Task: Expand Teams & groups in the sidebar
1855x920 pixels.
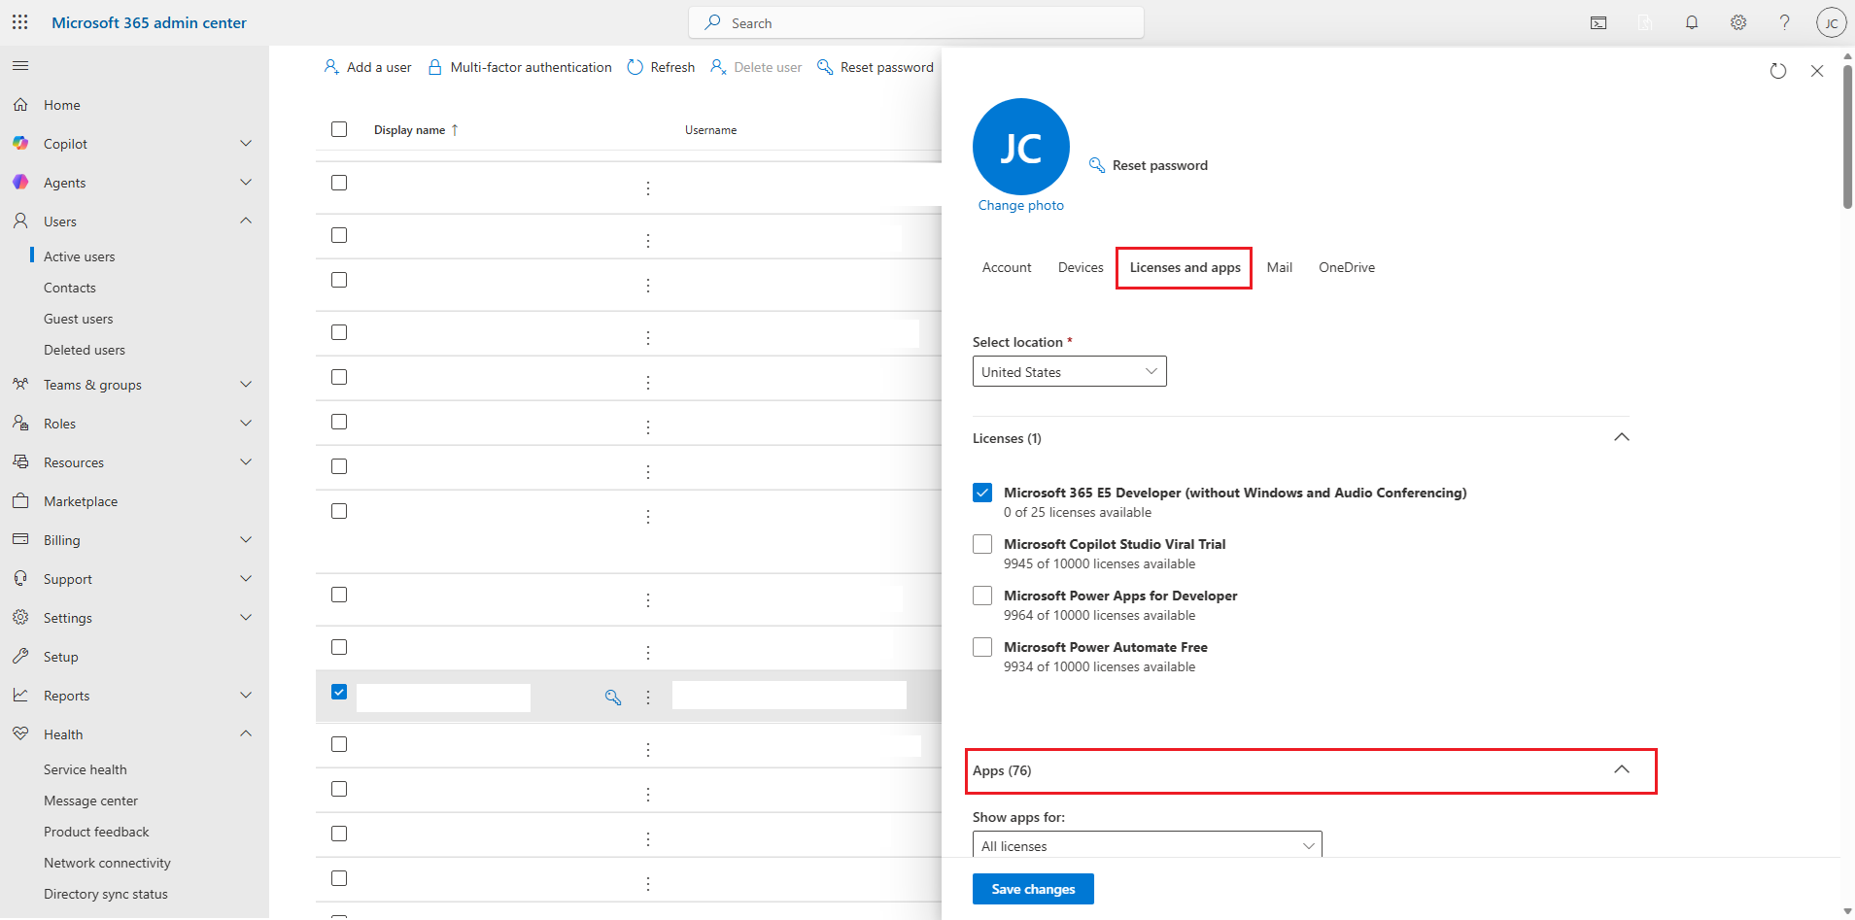Action: tap(246, 385)
